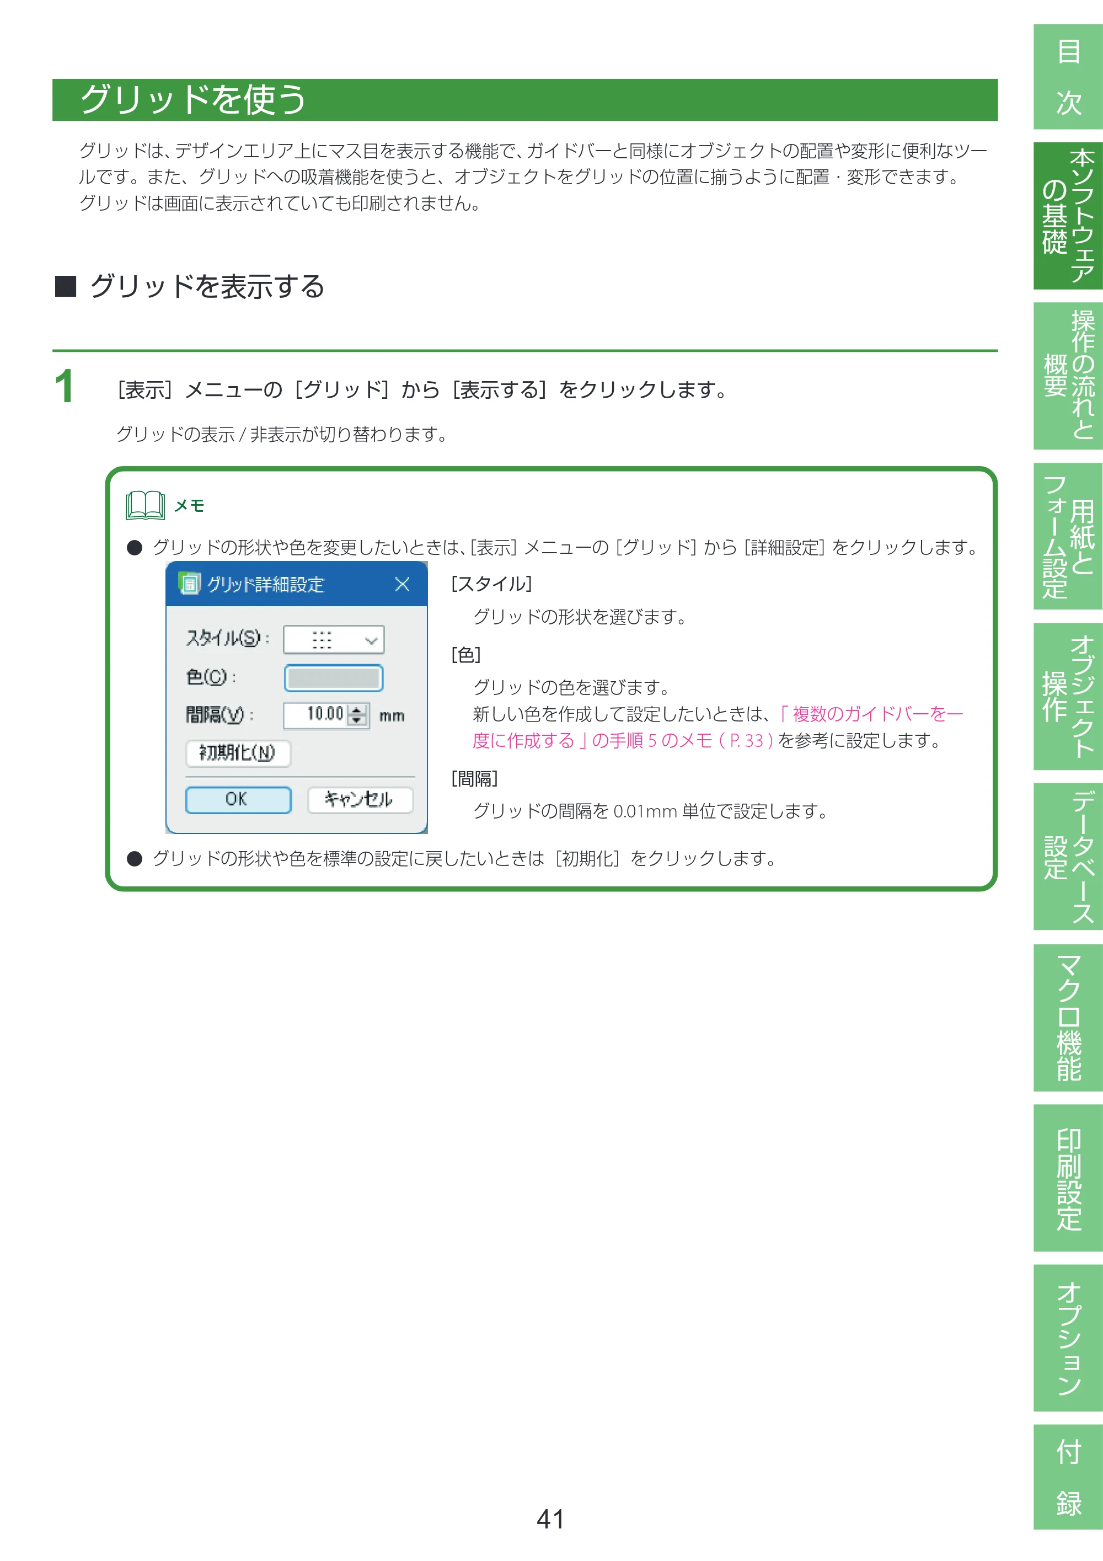Click the グリッドを使う heading bar
The height and width of the screenshot is (1561, 1103).
pos(524,100)
